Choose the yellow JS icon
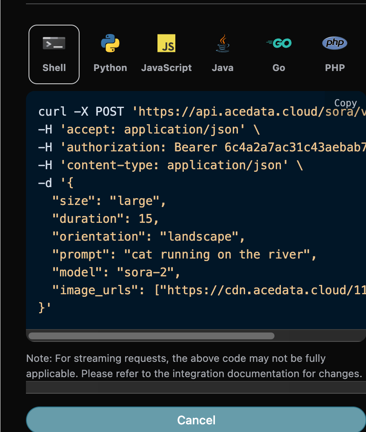 click(166, 43)
